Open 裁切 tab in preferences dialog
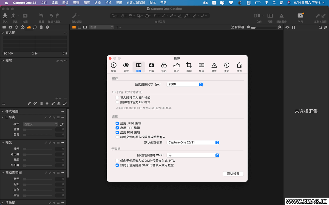Viewport: 329px width, 205px height. tap(189, 67)
